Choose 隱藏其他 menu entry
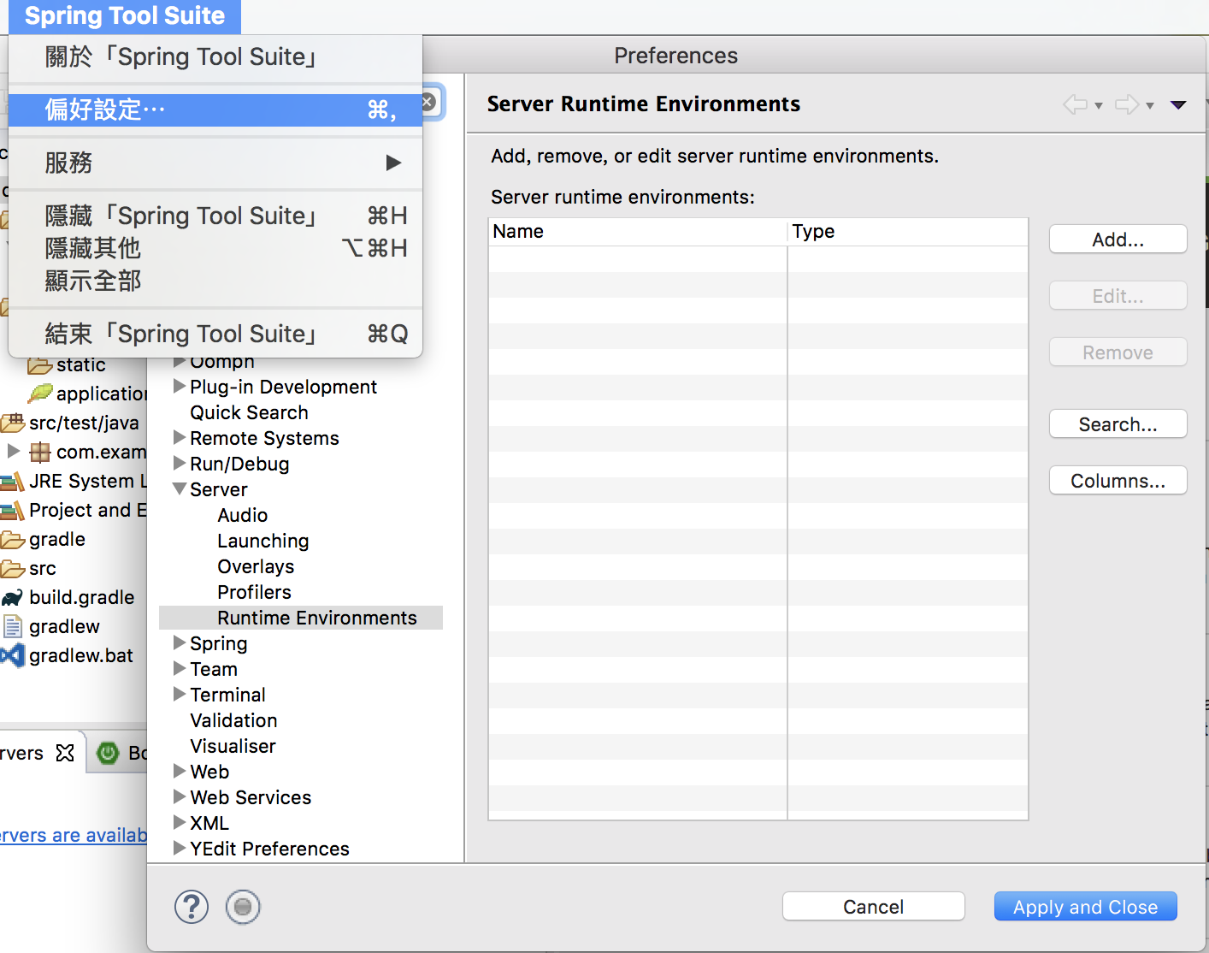The width and height of the screenshot is (1209, 953). (215, 248)
